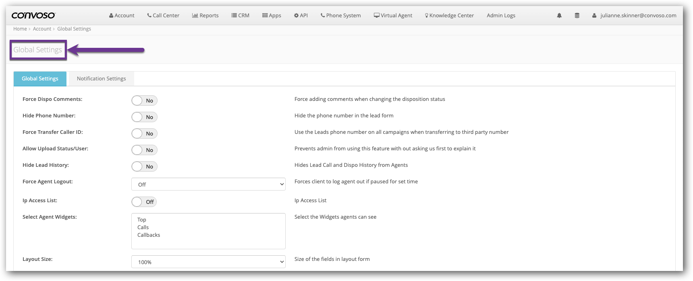Toggle Allow Upload Status/User switch

click(144, 150)
